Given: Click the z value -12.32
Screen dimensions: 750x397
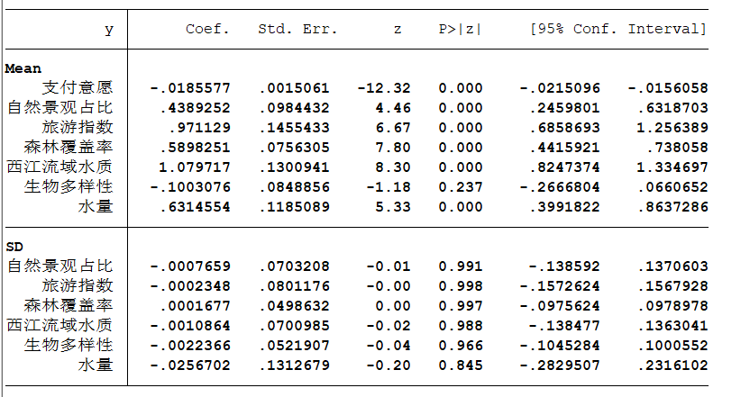Looking at the screenshot, I should 384,88.
